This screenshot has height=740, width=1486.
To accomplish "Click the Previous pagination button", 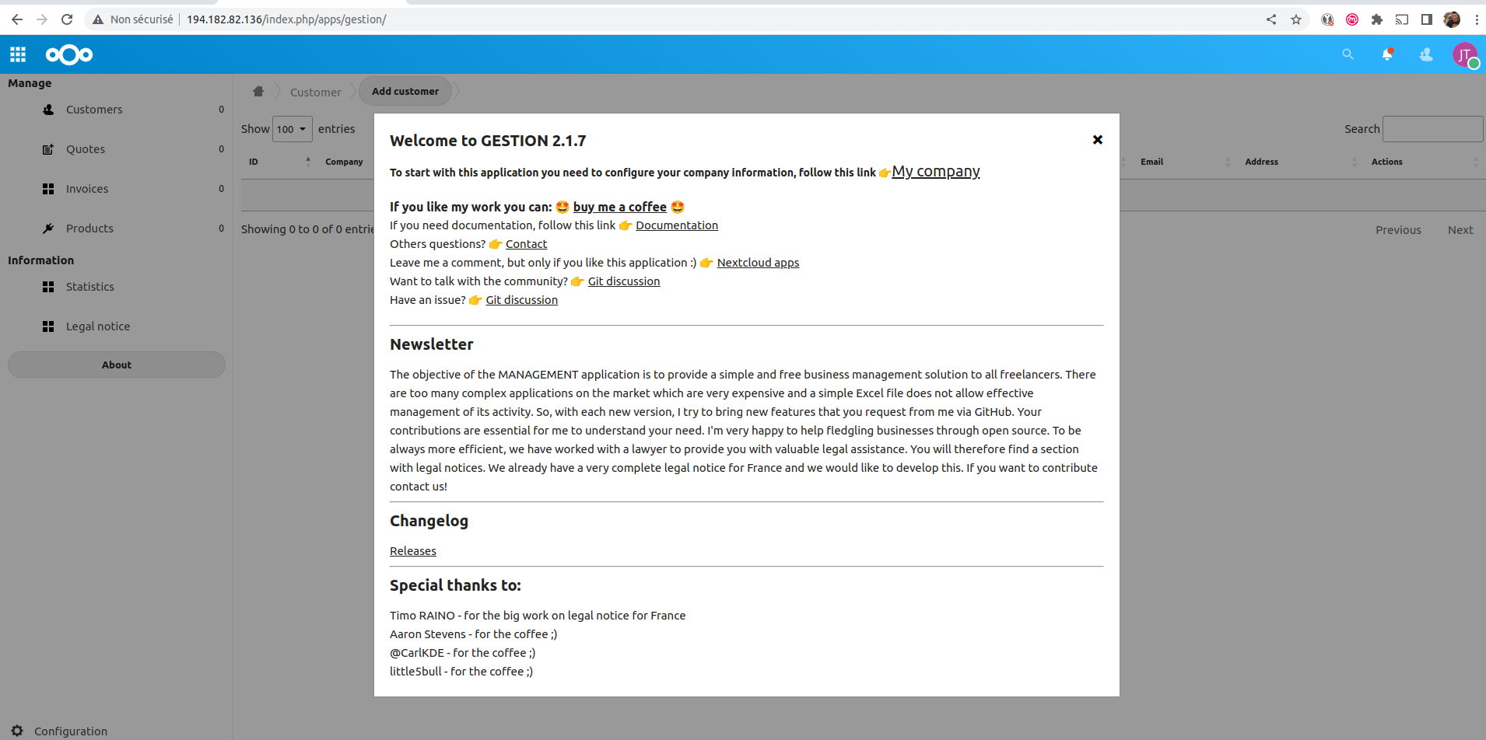I will [1398, 230].
